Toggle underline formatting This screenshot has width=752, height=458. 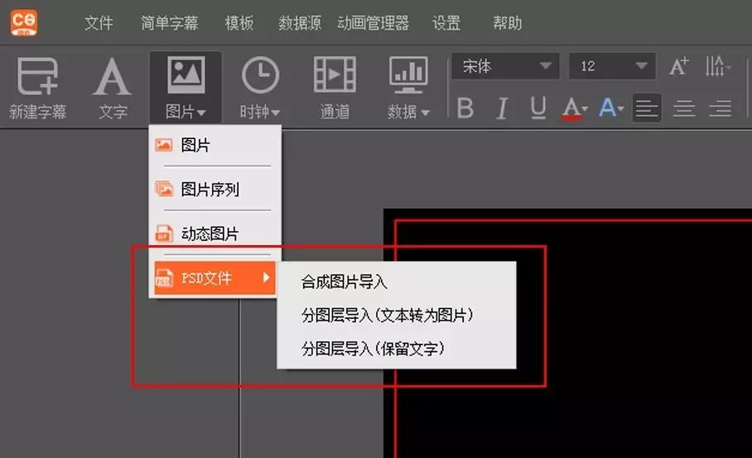pos(538,108)
